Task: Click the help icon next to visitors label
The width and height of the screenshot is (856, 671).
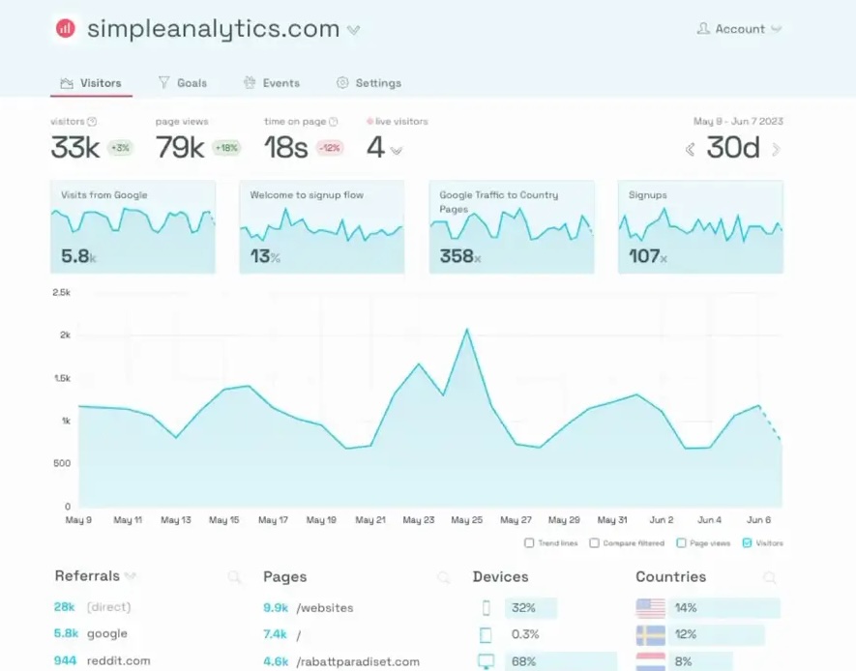Action: [92, 122]
